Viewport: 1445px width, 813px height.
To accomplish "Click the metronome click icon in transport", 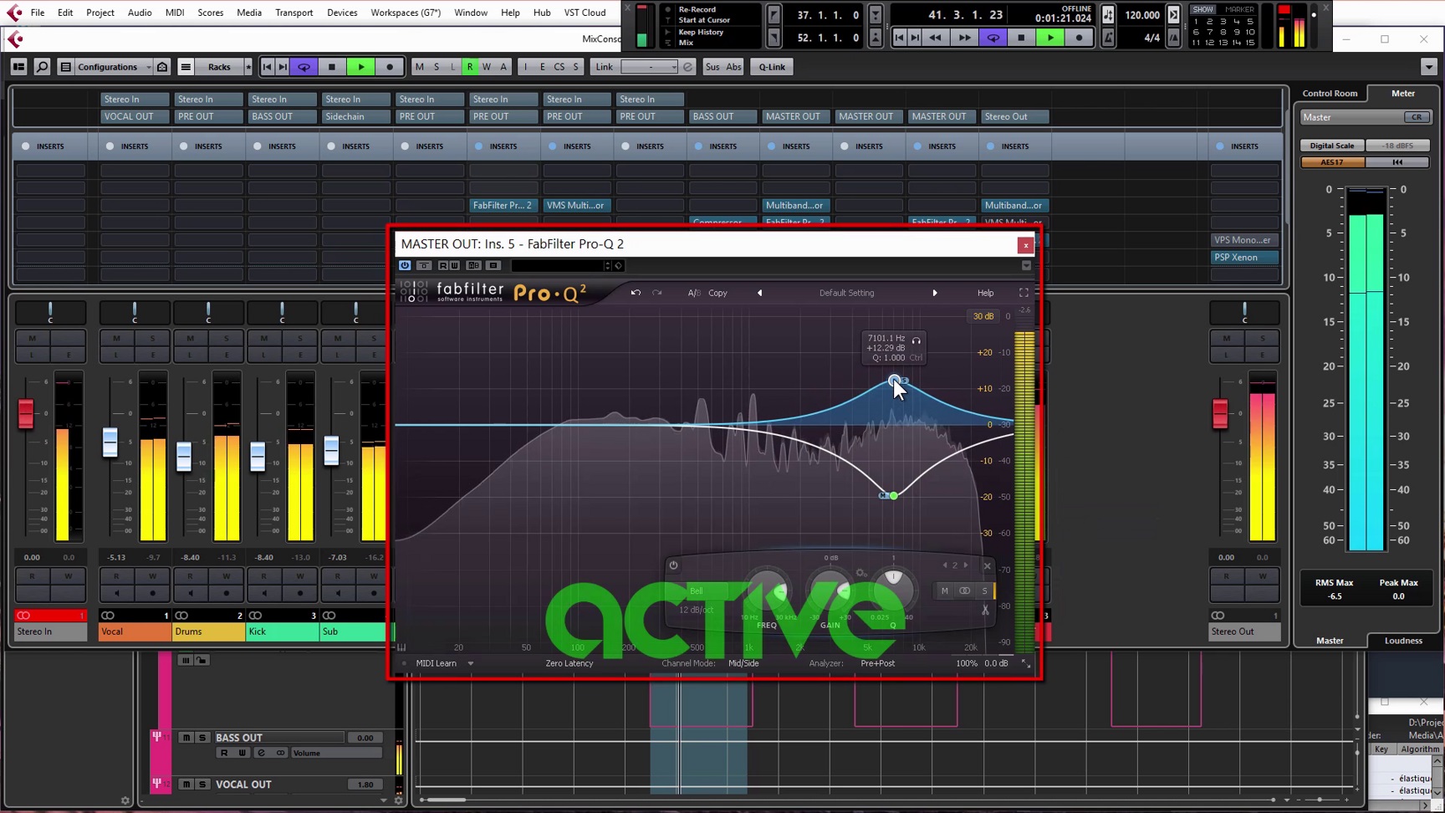I will tap(1108, 38).
